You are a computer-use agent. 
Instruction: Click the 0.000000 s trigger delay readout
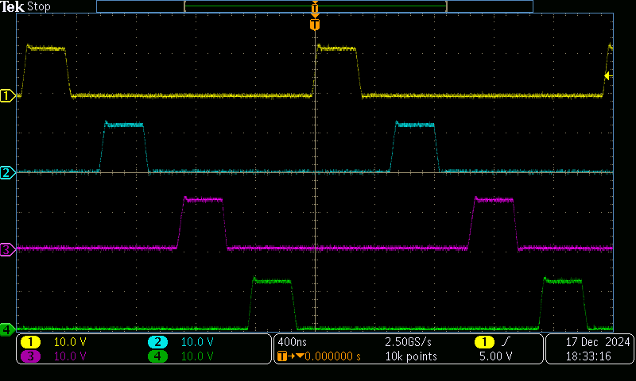(x=332, y=356)
